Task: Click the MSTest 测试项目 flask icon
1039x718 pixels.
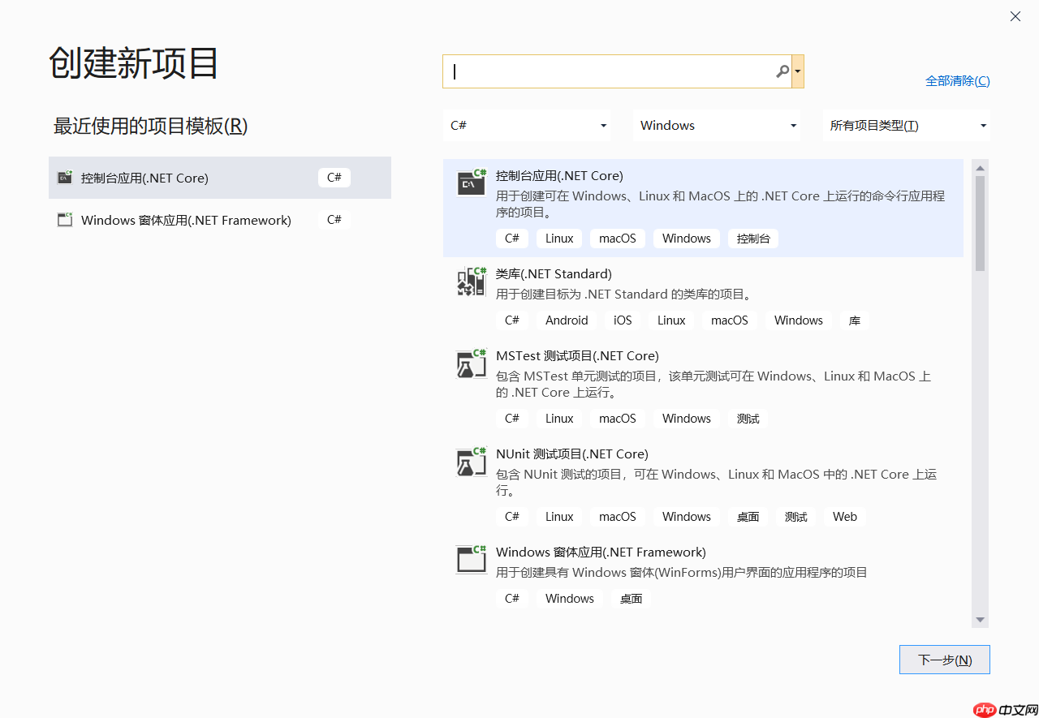Action: point(471,363)
